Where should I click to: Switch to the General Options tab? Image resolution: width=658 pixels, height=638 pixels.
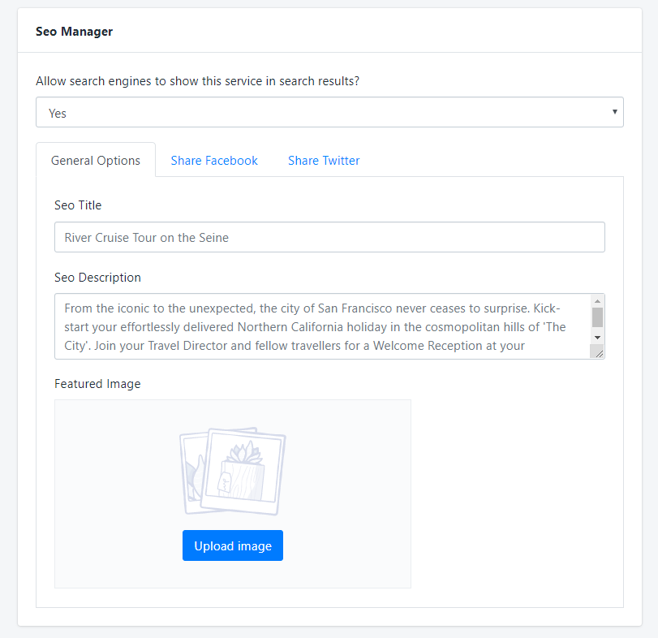[96, 161]
